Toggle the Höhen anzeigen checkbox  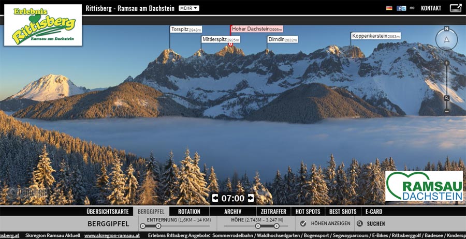tap(303, 223)
